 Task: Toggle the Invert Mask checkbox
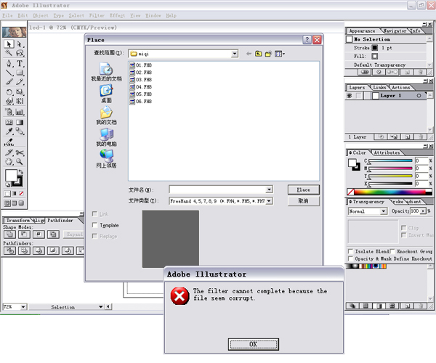click(x=404, y=235)
